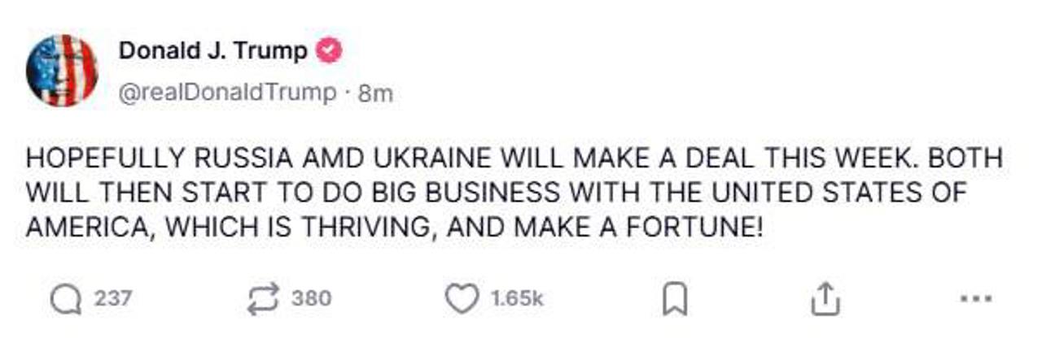Click the red verified badge
The width and height of the screenshot is (1042, 347).
pyautogui.click(x=330, y=51)
